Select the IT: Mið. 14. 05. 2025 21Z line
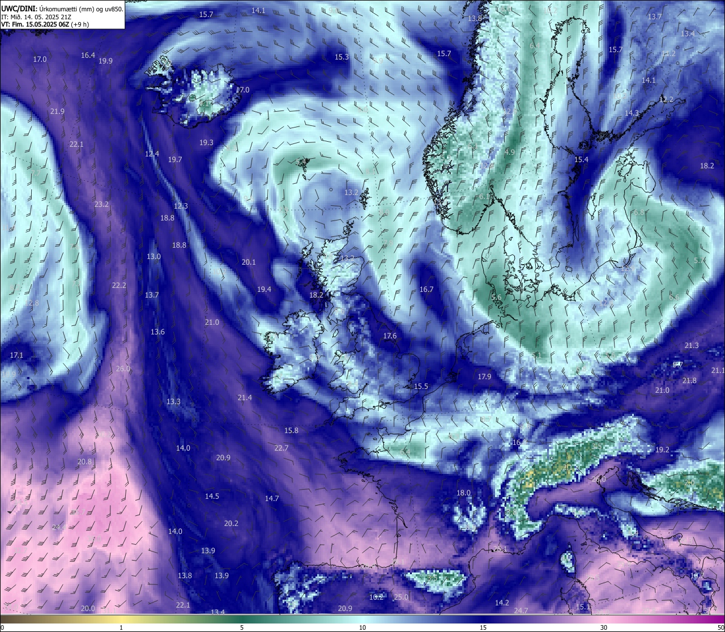 coord(36,17)
